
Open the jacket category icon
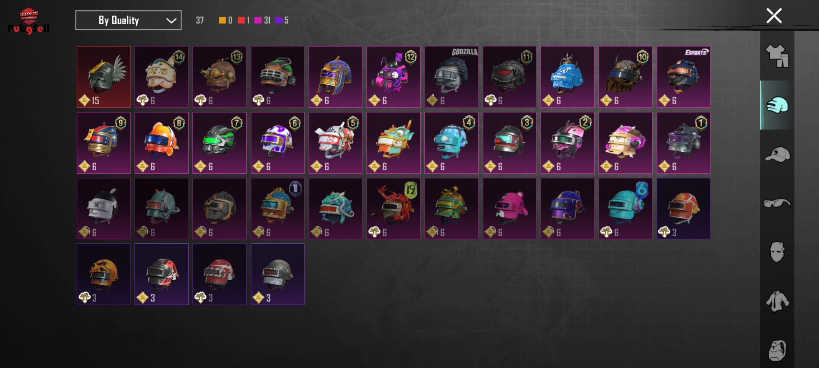777,301
